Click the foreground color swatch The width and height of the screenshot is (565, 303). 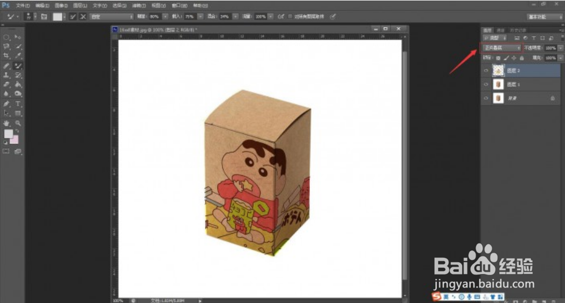[x=8, y=134]
